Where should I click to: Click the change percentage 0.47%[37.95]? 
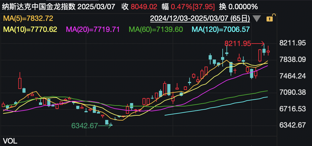193,7
